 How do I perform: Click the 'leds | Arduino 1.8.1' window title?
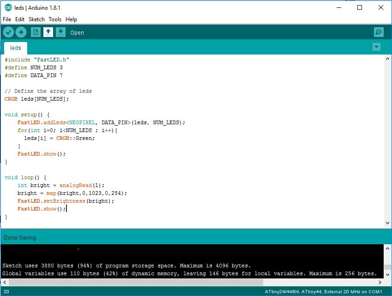pyautogui.click(x=37, y=8)
